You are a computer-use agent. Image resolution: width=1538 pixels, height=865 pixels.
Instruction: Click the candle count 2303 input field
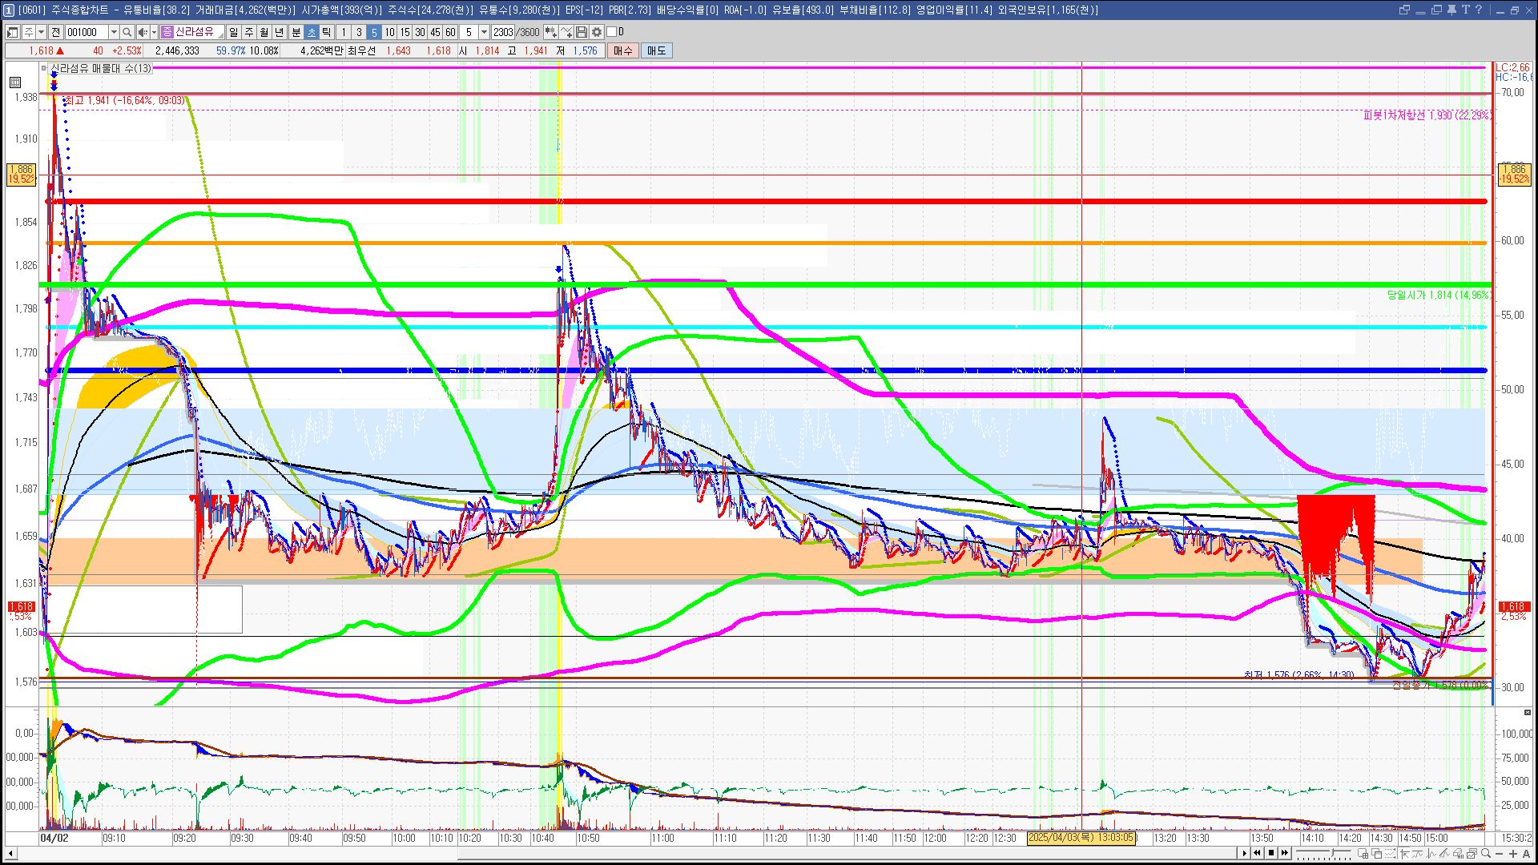[503, 32]
